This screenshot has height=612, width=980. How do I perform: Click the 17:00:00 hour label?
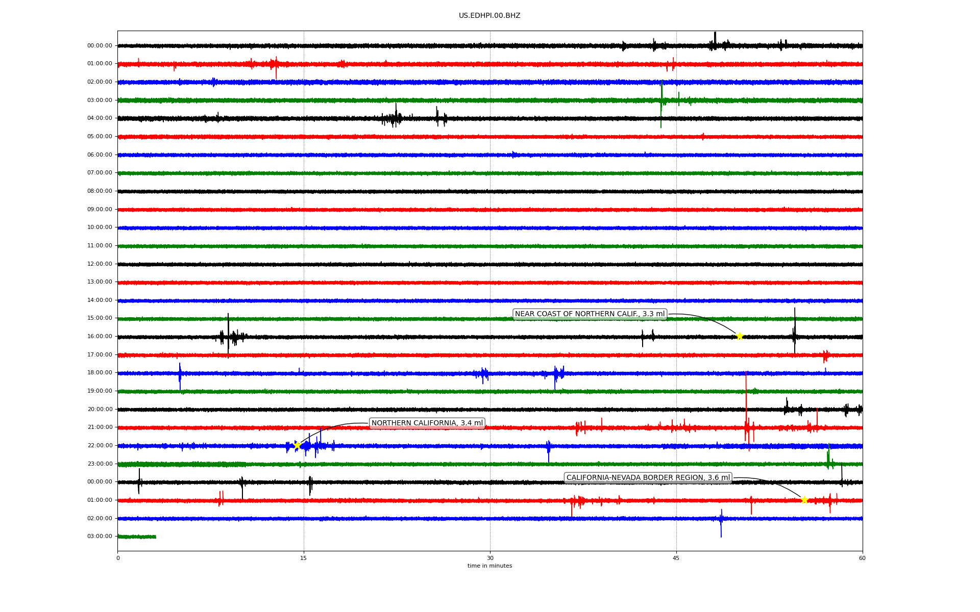tap(100, 355)
